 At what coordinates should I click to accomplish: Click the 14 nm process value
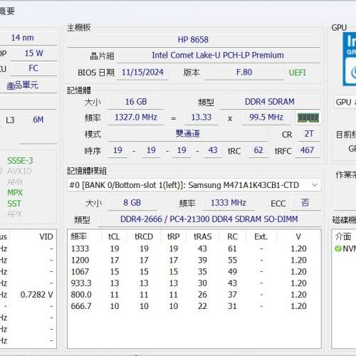[x=23, y=38]
